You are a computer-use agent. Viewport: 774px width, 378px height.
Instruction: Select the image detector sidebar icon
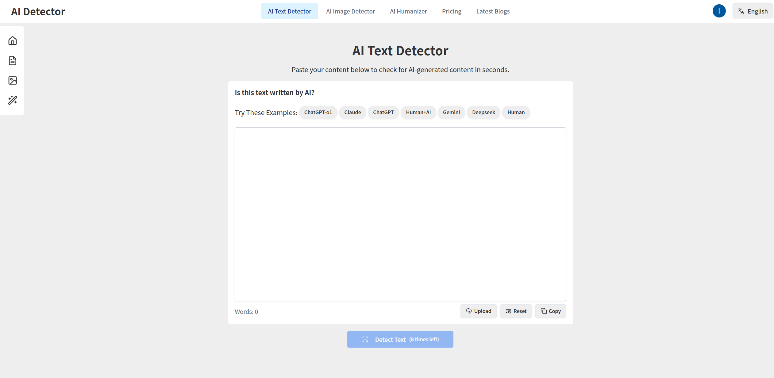[13, 80]
